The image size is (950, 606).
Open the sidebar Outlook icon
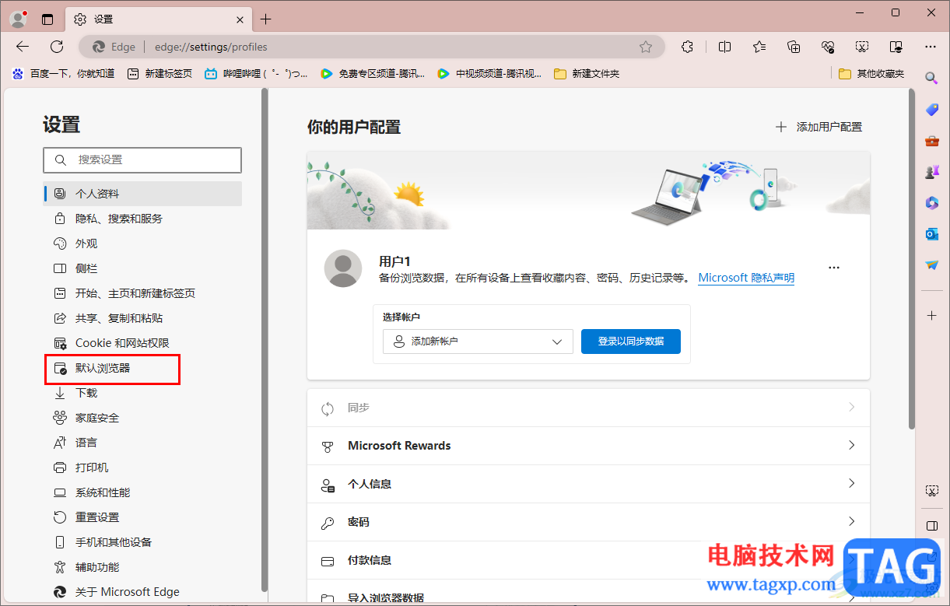[931, 234]
